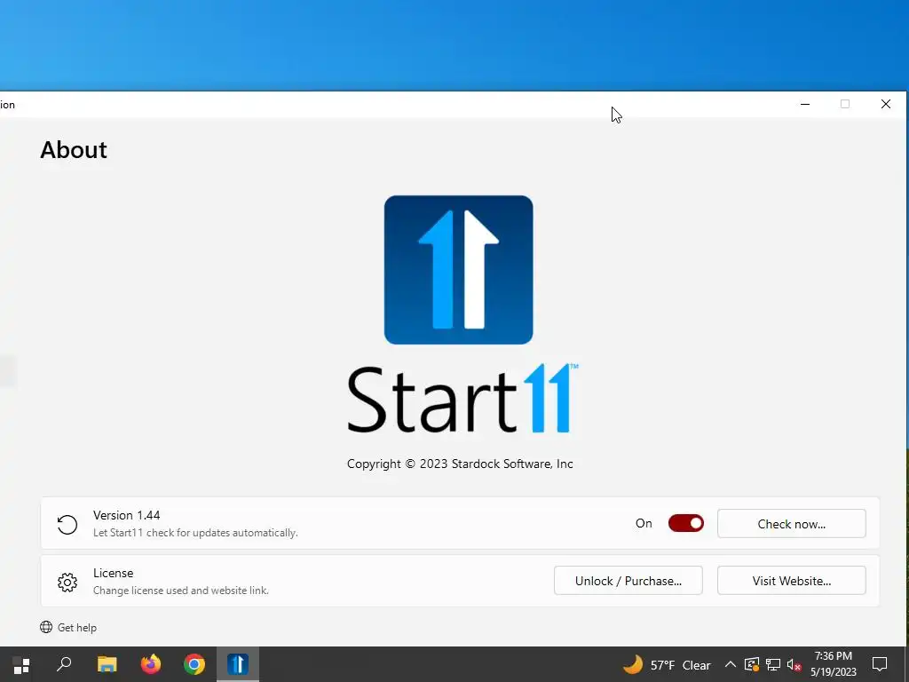Launch Google Chrome from taskbar

[x=194, y=664]
